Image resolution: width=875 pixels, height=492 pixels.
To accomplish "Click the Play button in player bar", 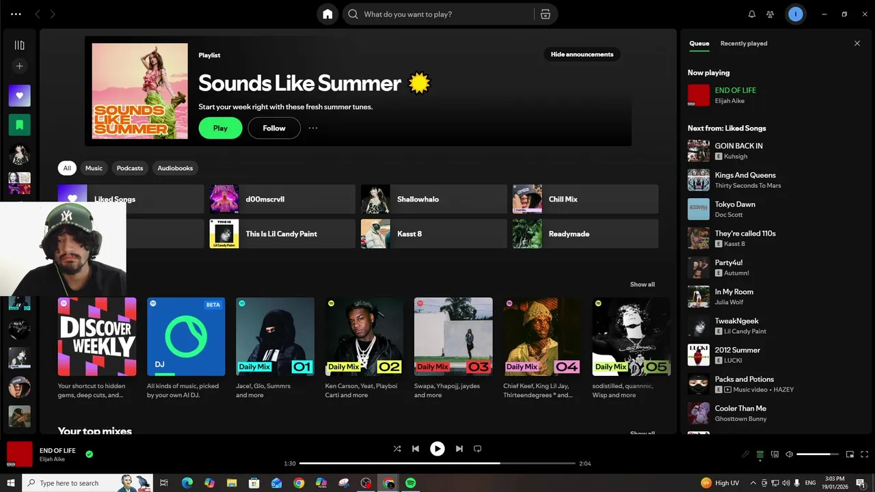I will coord(437,449).
